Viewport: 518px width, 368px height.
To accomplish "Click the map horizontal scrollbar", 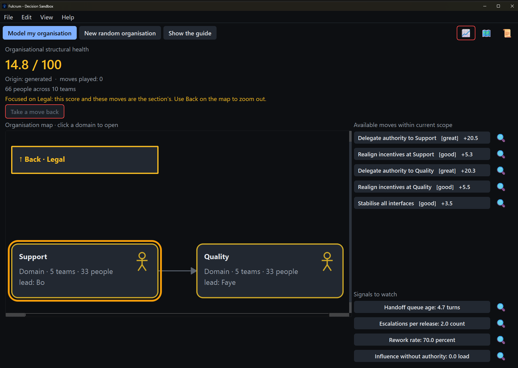I will click(177, 315).
